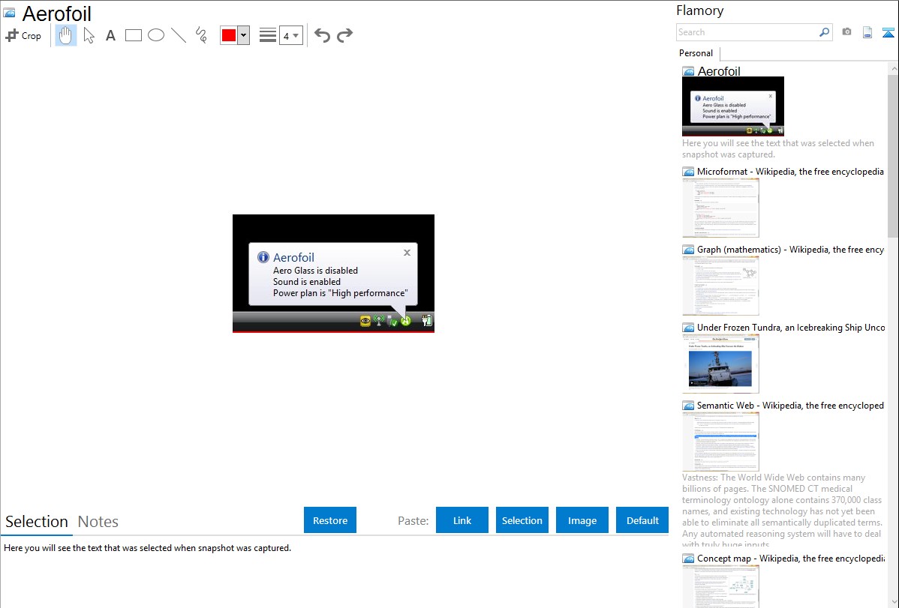Click the Default paste button
899x608 pixels.
click(x=642, y=520)
